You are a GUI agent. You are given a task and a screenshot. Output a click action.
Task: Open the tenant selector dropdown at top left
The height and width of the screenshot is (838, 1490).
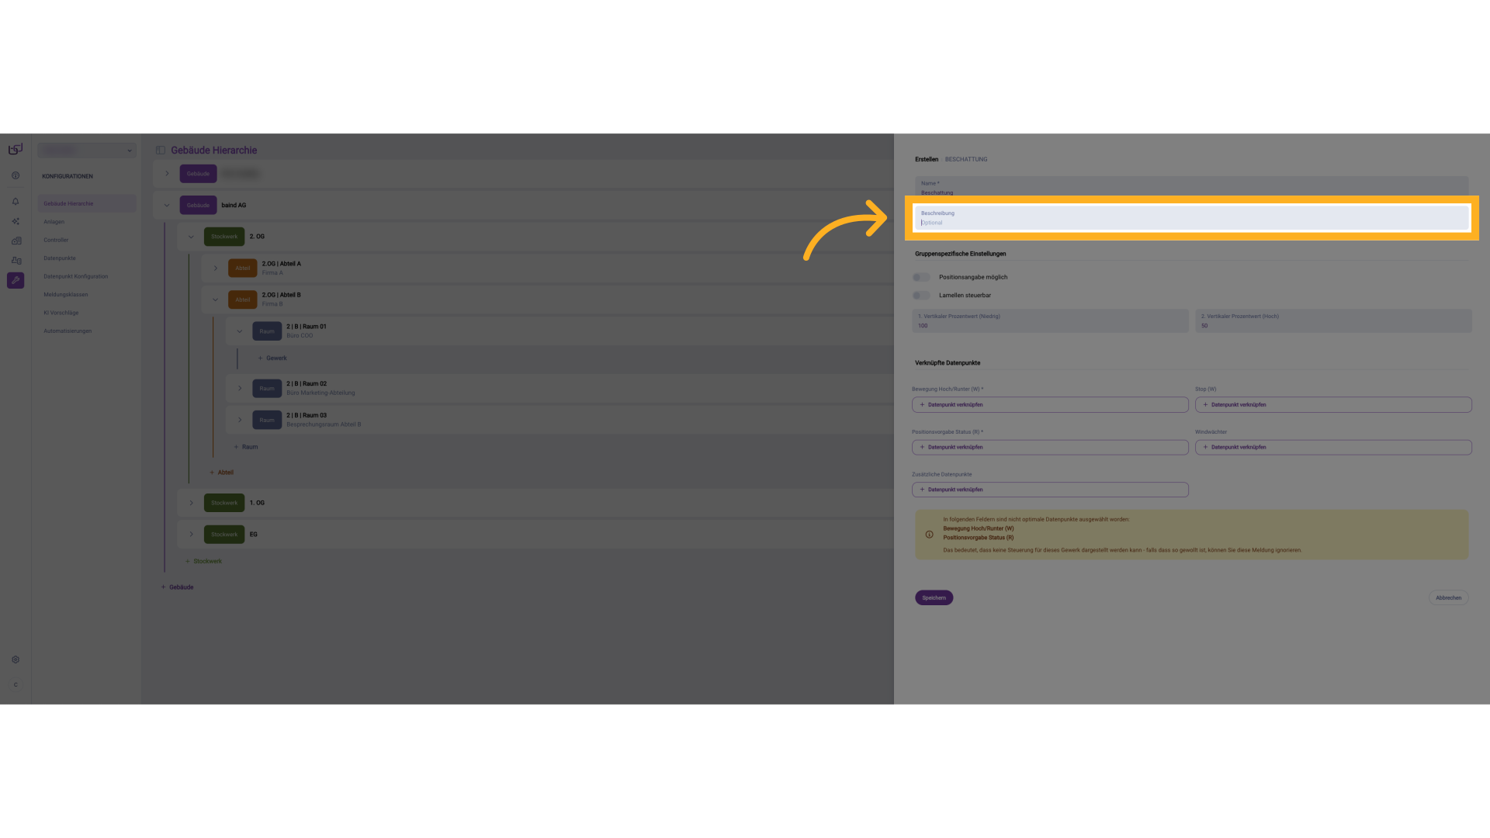click(87, 151)
